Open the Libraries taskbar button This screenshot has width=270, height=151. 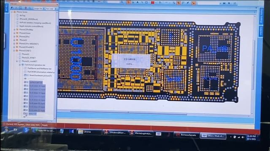coord(89,132)
